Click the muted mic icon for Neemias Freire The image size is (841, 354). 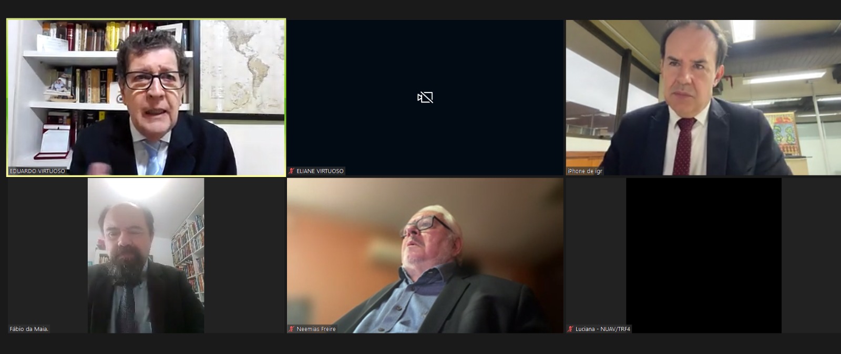click(291, 329)
